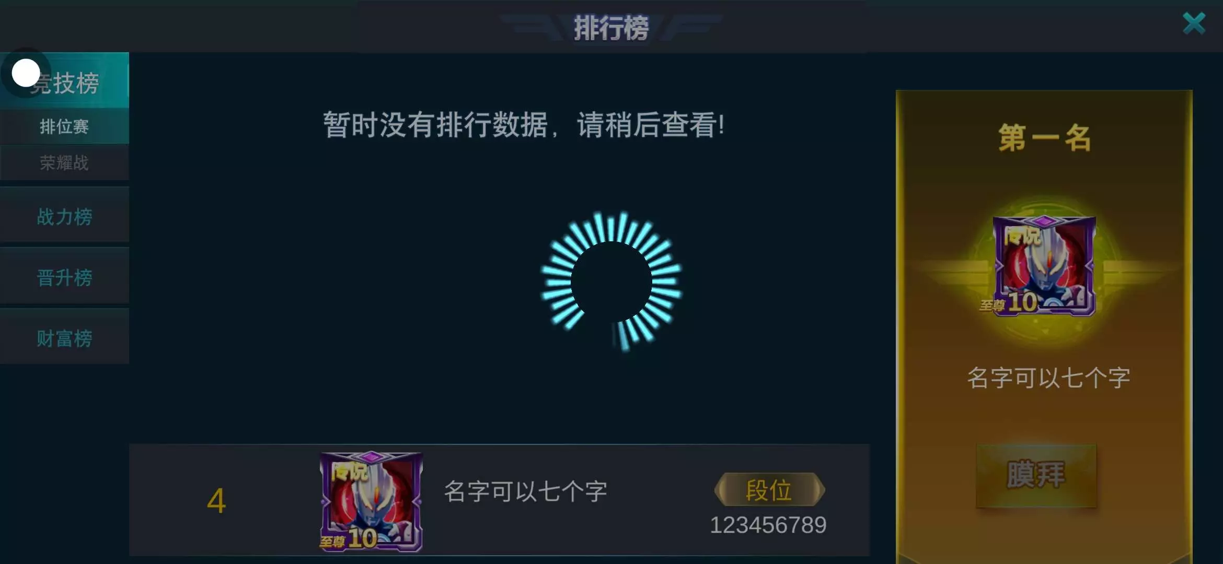This screenshot has height=564, width=1223.
Task: Open the first-place player avatar
Action: tap(1044, 266)
